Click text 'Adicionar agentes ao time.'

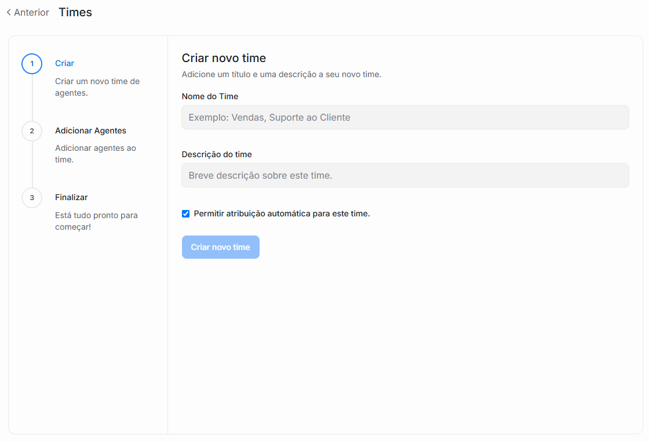(x=96, y=154)
